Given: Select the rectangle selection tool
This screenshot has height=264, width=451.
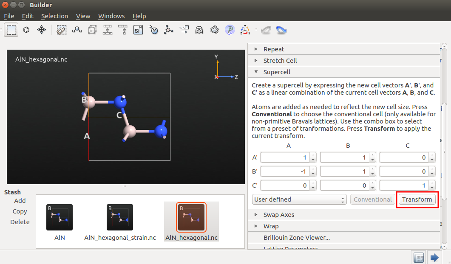Looking at the screenshot, I should [x=11, y=30].
